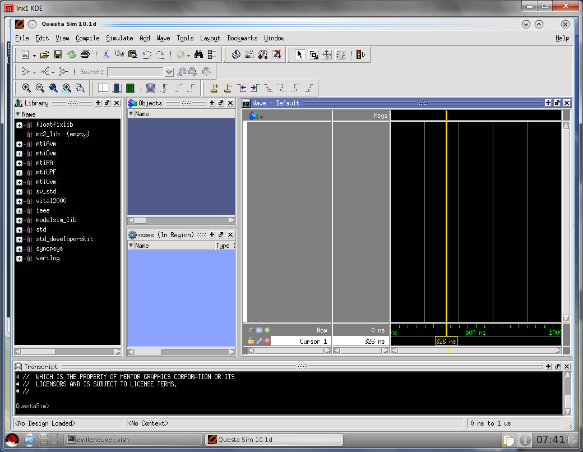Undock the Transcript pane
583x452 pixels.
click(x=557, y=366)
